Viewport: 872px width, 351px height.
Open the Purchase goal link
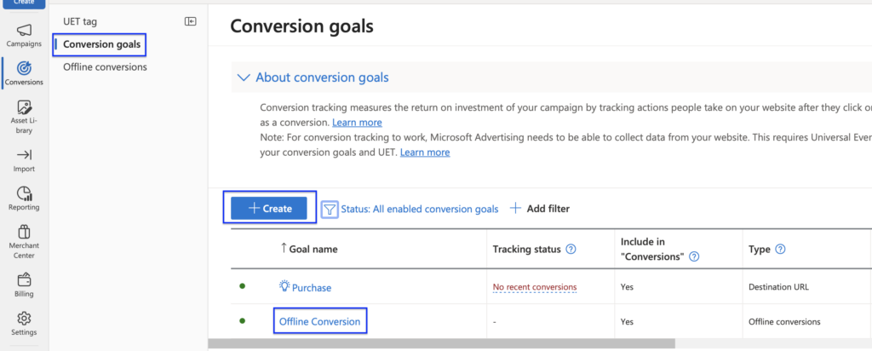[311, 288]
